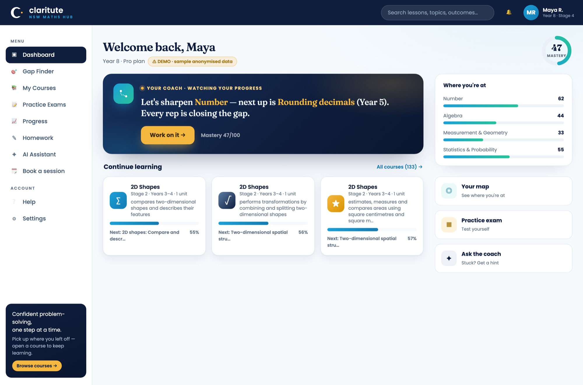
Task: Click the 55% course progress bar
Action: tap(154, 223)
